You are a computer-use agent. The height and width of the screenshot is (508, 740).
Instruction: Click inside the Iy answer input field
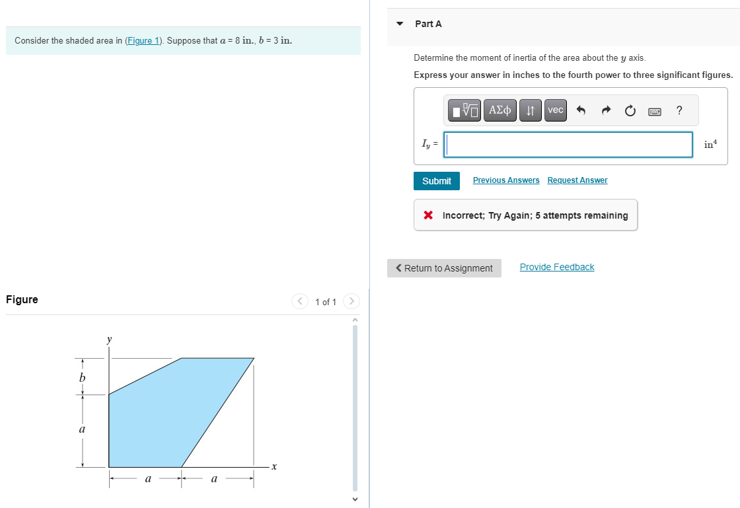568,144
